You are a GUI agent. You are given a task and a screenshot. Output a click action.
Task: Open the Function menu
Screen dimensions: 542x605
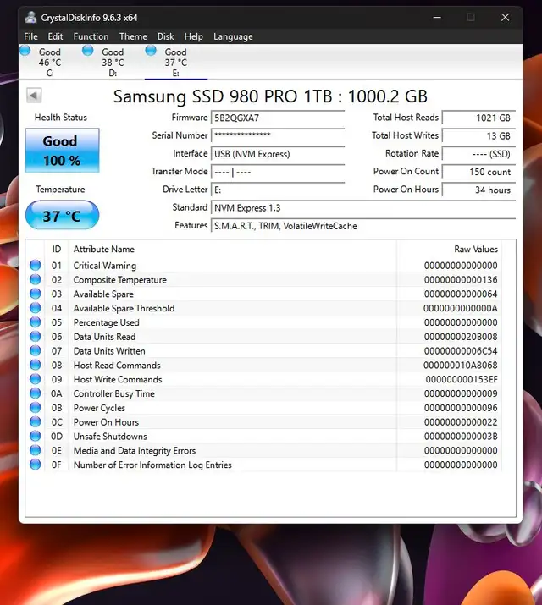91,36
